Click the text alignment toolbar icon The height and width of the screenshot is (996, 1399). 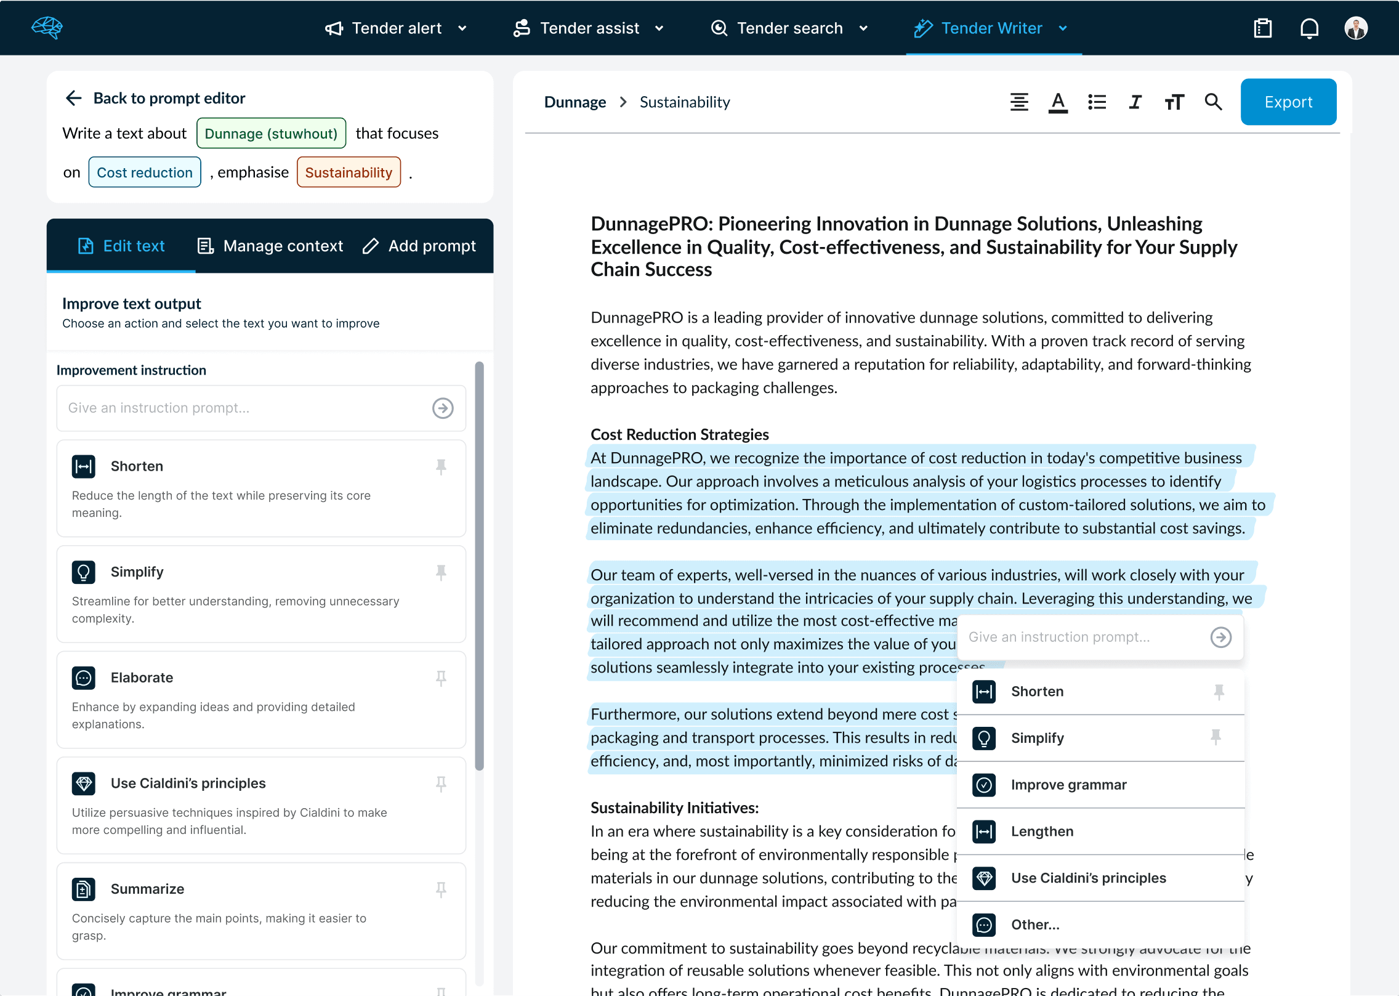1019,102
